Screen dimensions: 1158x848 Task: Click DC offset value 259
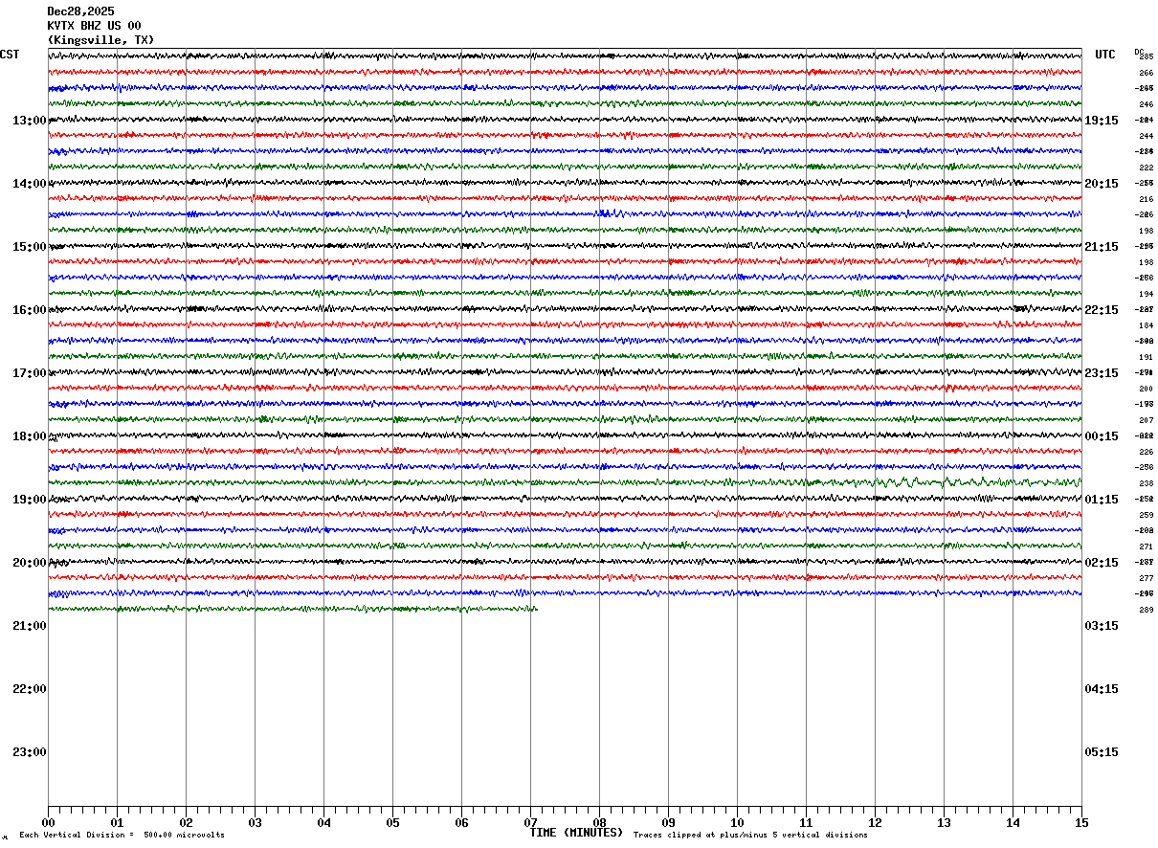click(x=1146, y=515)
